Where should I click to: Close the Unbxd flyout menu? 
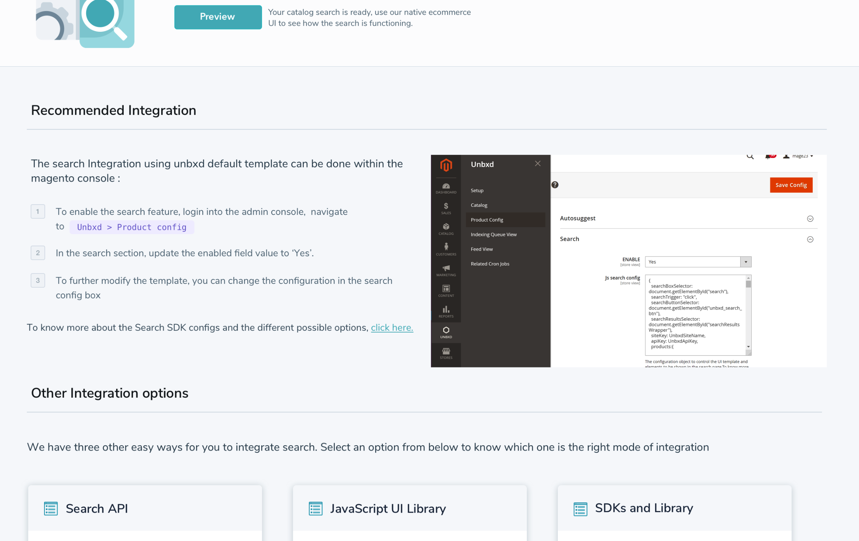538,164
